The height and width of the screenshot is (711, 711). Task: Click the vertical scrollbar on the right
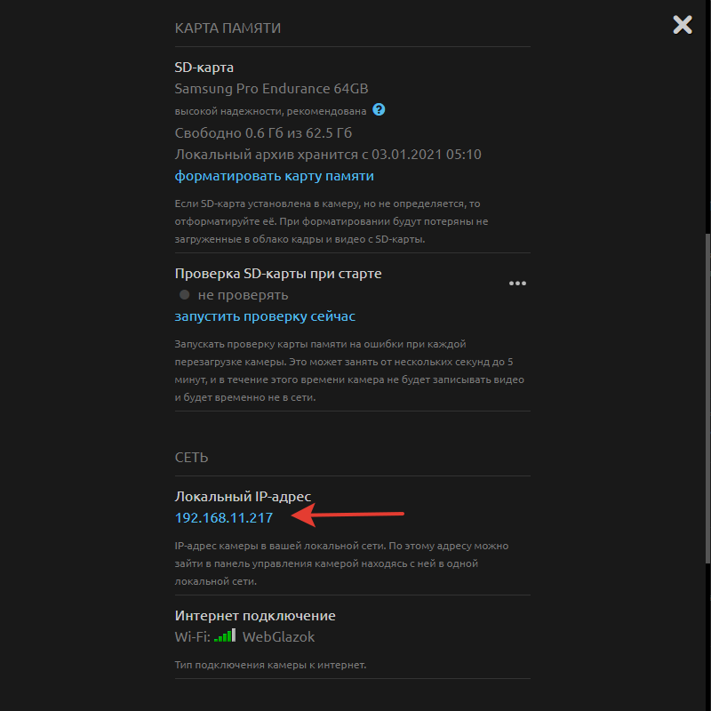pyautogui.click(x=707, y=400)
